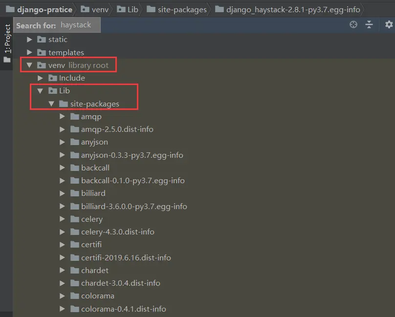Viewport: 395px width, 317px height.
Task: Click folder icon beside chardet-3.0.4.dist-info
Action: pos(75,283)
